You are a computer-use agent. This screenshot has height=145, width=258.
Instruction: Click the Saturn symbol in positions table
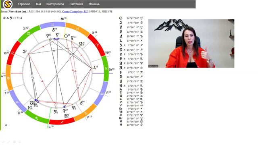pos(121,45)
